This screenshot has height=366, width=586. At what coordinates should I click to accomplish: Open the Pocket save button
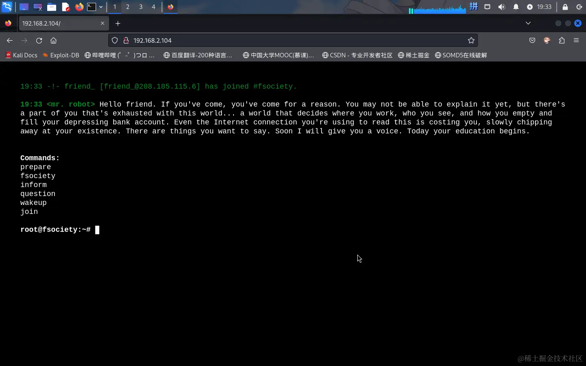[532, 40]
